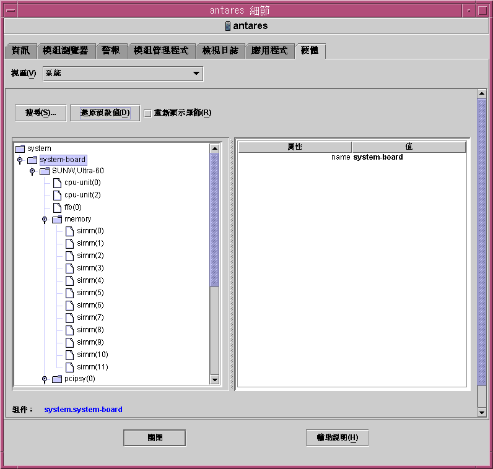Click the cpu-unit(2) document icon
The height and width of the screenshot is (469, 493).
click(57, 195)
